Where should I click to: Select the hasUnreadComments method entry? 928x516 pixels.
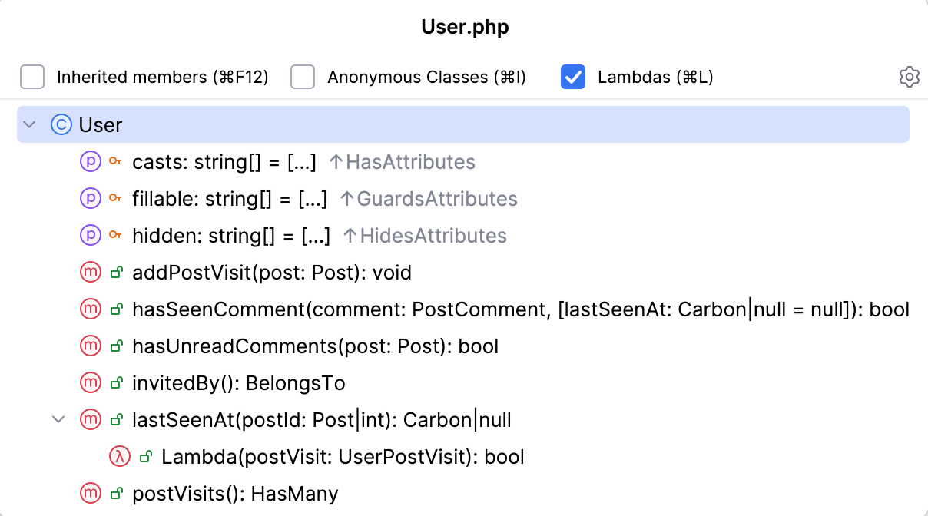point(316,346)
